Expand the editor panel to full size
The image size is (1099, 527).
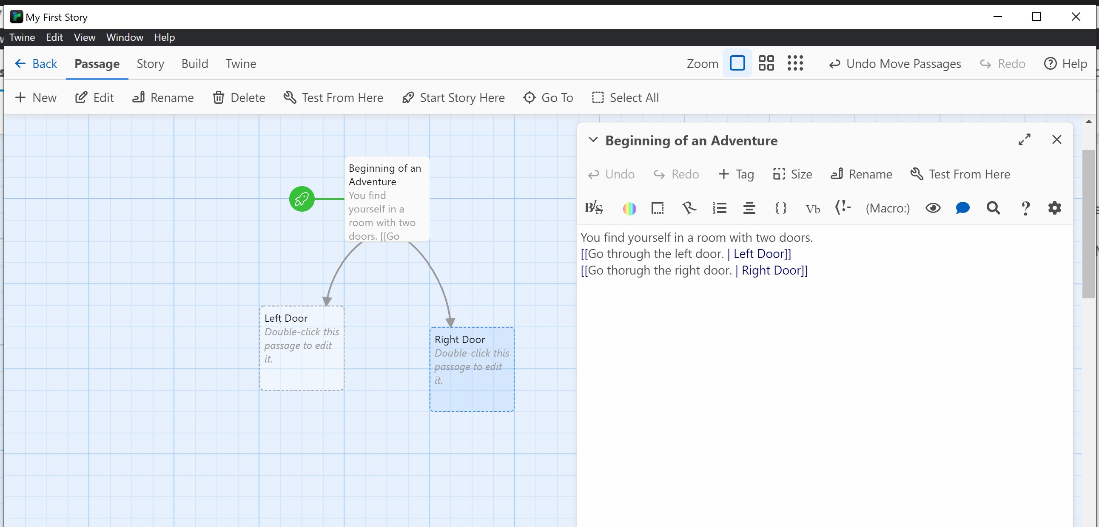tap(1025, 139)
